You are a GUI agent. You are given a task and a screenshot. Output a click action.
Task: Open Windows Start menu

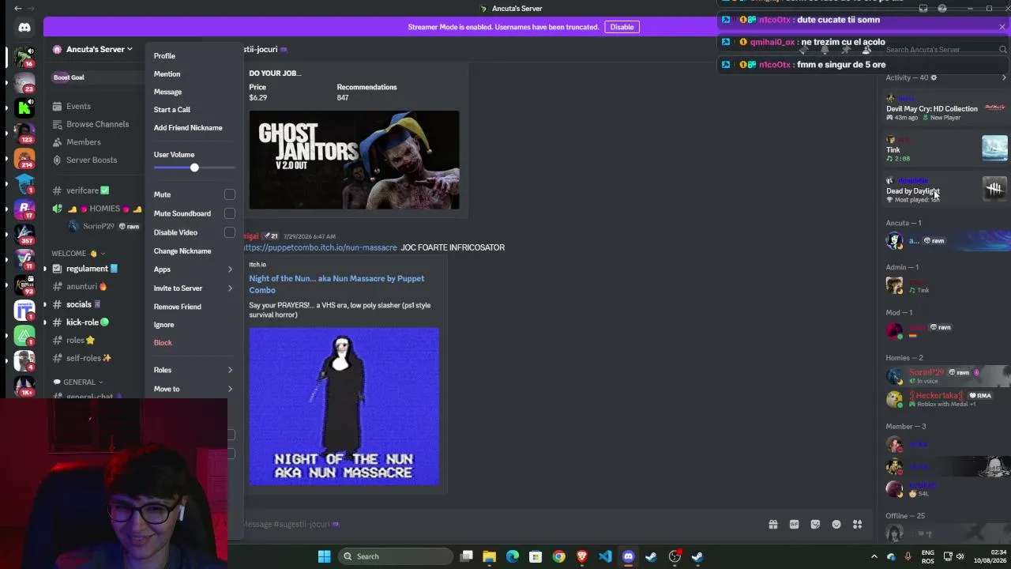324,556
